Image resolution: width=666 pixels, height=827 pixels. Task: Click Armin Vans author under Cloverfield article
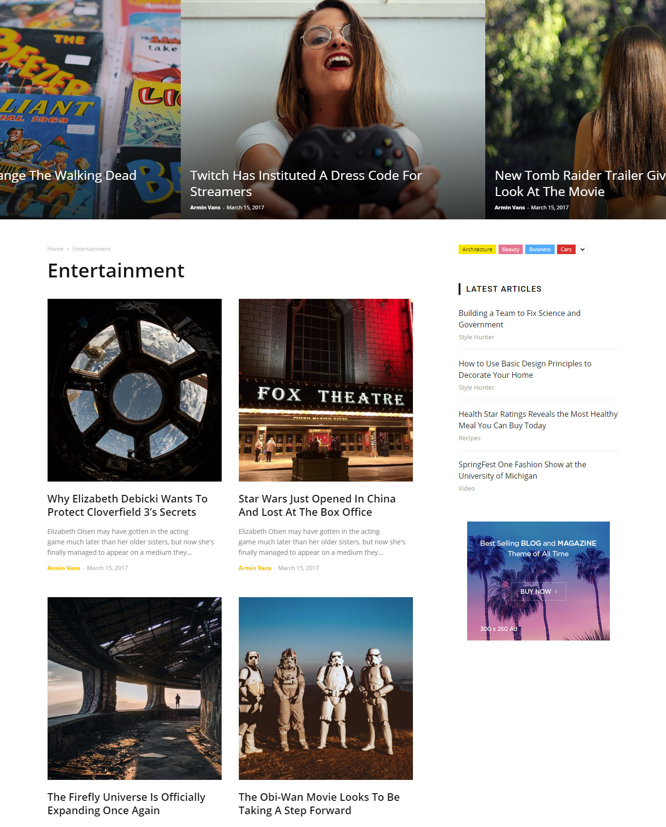[x=64, y=568]
